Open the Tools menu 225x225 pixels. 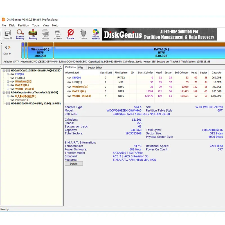pyautogui.click(x=36, y=25)
